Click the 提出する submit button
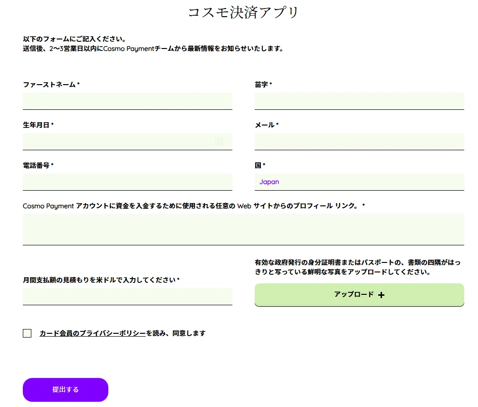This screenshot has height=407, width=478. pyautogui.click(x=66, y=389)
